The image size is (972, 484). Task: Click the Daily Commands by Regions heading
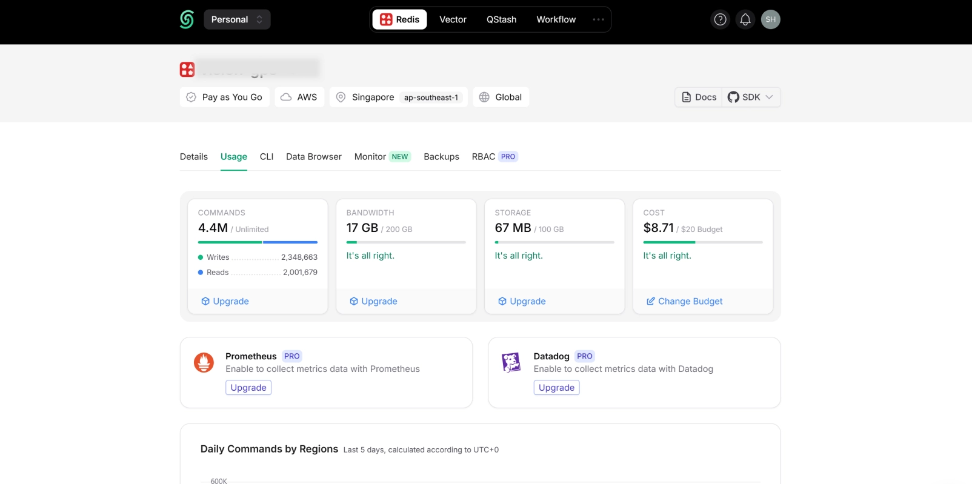click(x=269, y=449)
